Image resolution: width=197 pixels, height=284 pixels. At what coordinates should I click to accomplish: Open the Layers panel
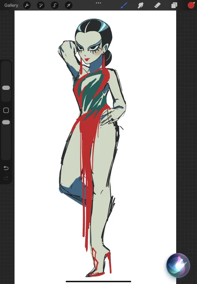click(174, 5)
